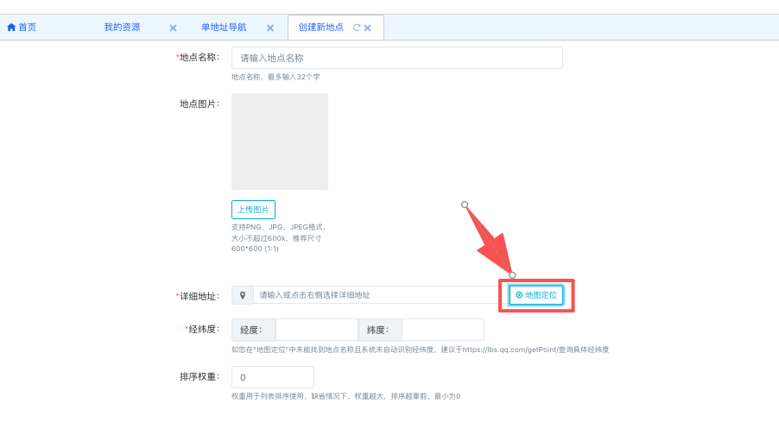The image size is (779, 422).
Task: Select the 创建新地点 tab
Action: [x=320, y=28]
